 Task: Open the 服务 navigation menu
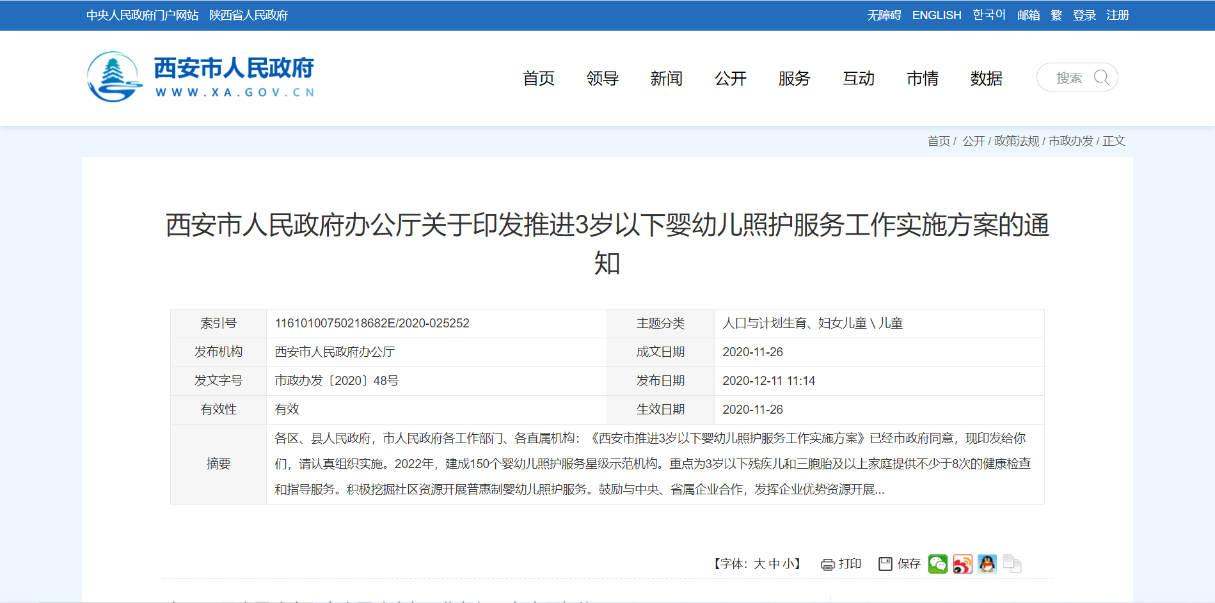click(794, 79)
